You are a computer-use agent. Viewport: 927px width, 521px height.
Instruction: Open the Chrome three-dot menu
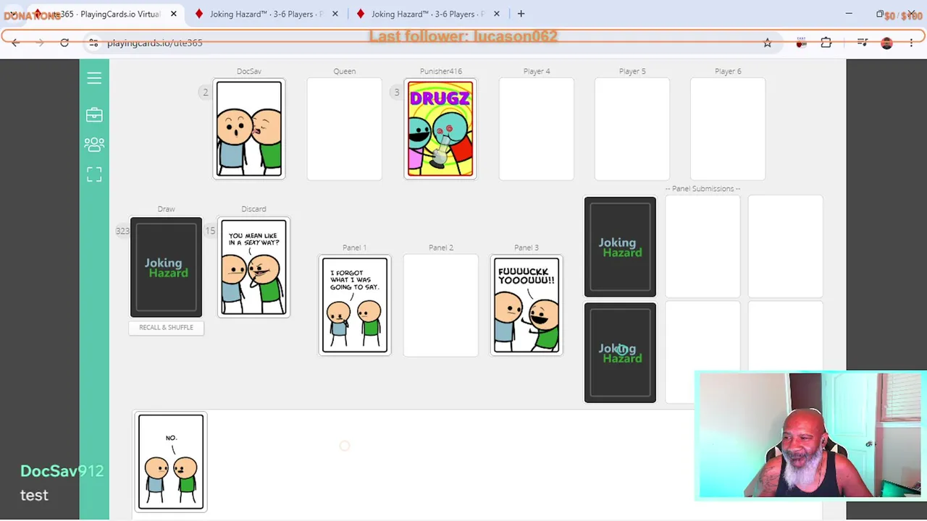click(912, 43)
